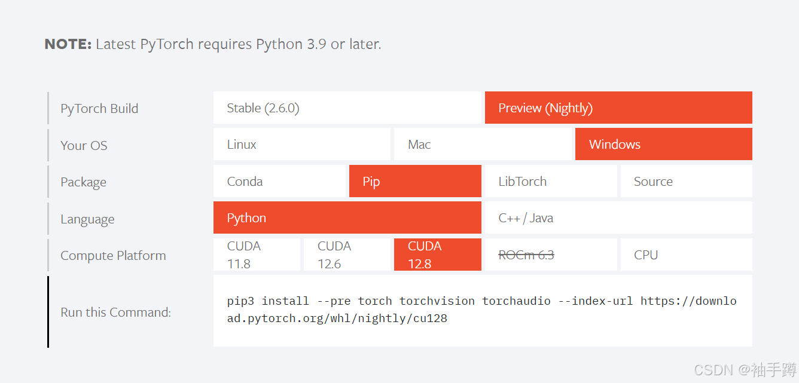Choose the Preview (Nightly) build
799x383 pixels.
(618, 108)
